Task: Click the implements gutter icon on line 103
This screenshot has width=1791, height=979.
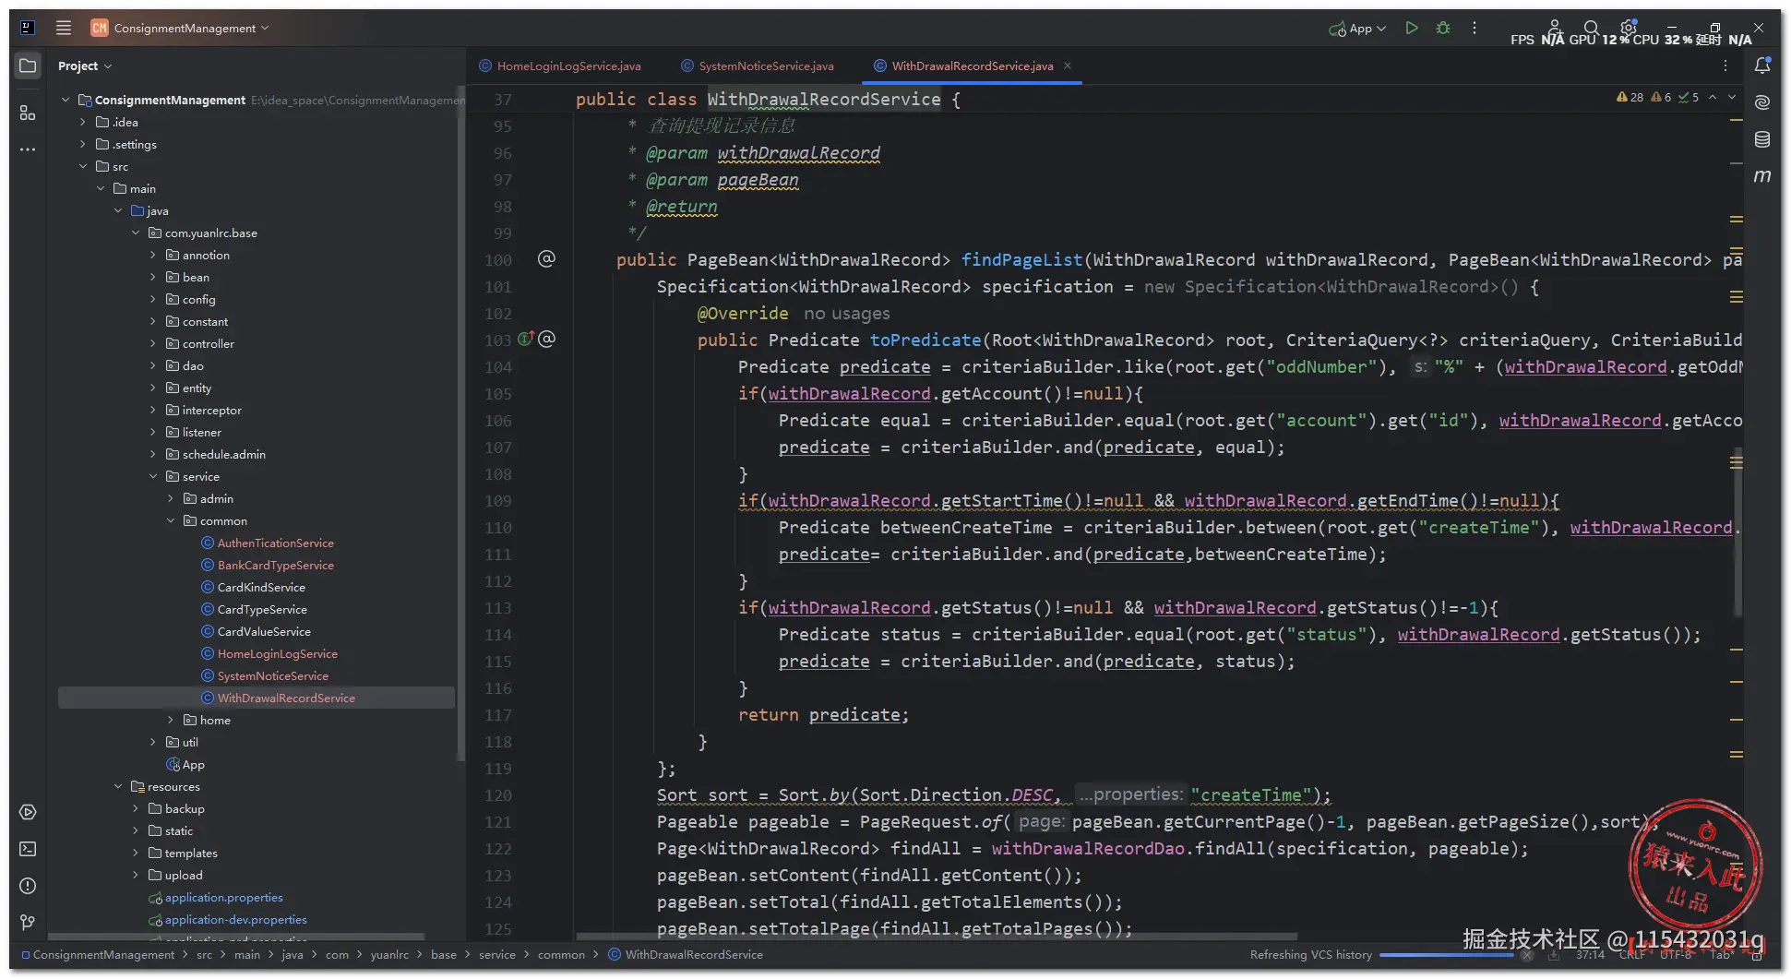Action: point(526,339)
